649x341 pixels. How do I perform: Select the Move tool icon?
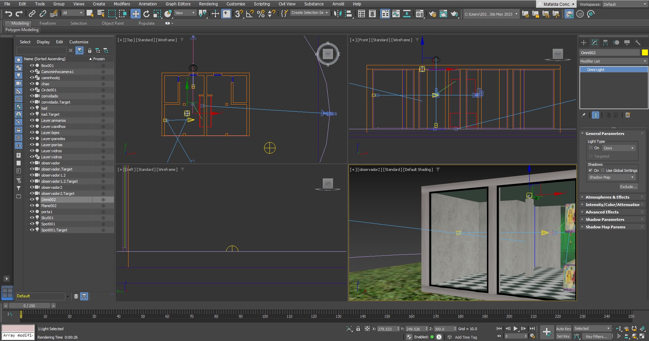pyautogui.click(x=136, y=14)
